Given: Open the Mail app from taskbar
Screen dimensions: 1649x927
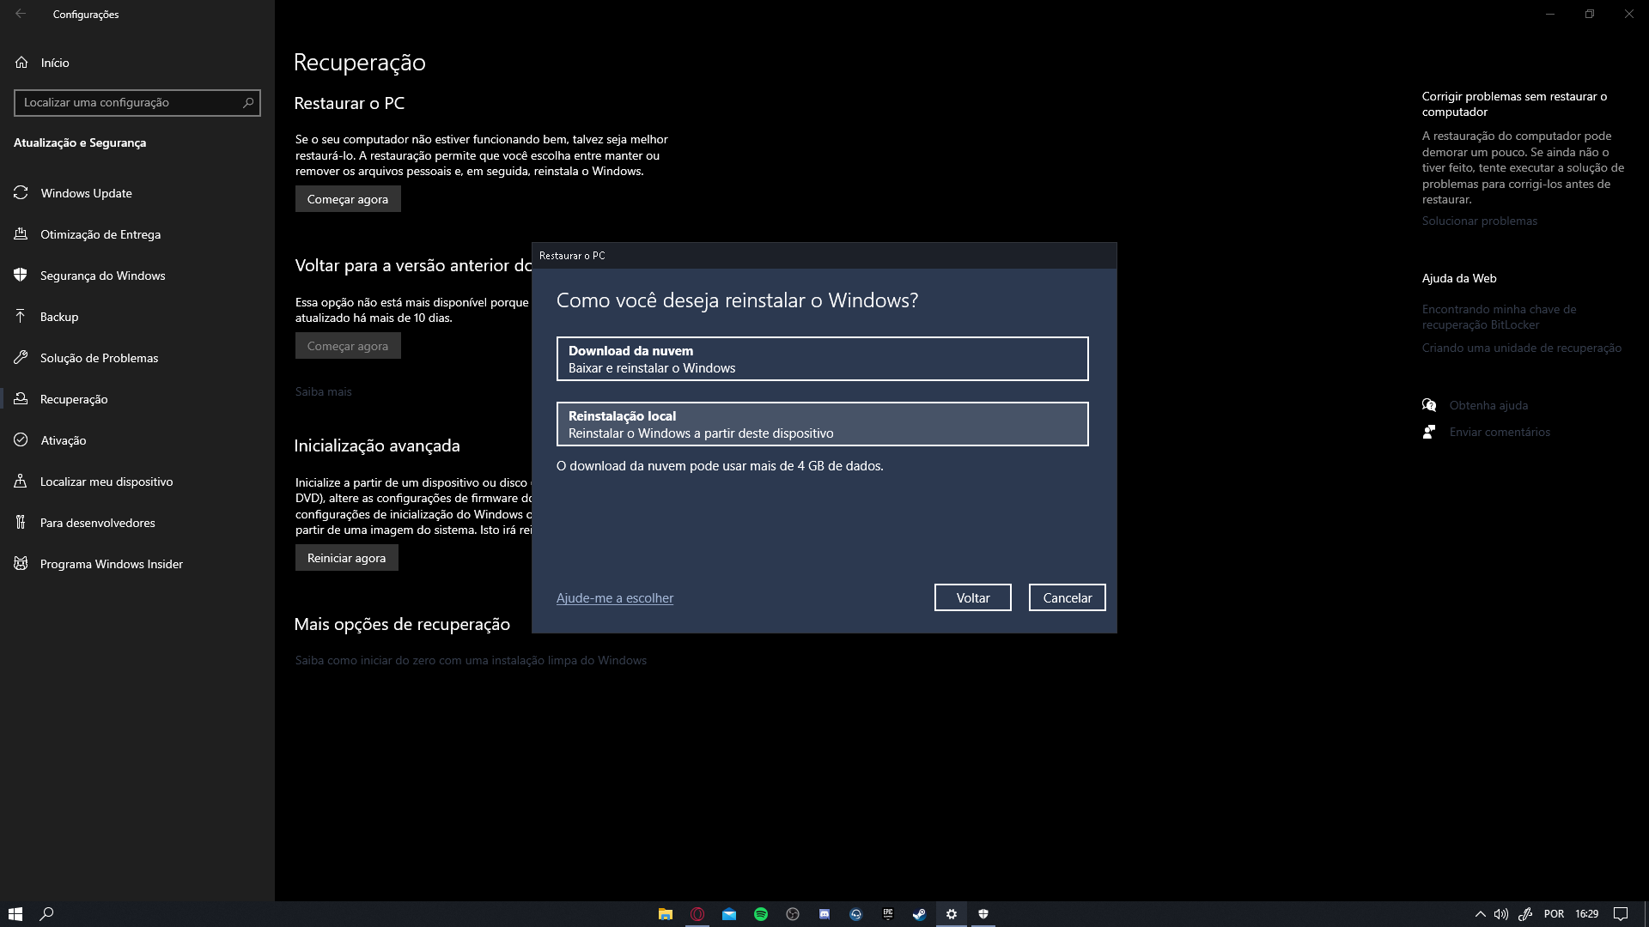Looking at the screenshot, I should coord(729,914).
